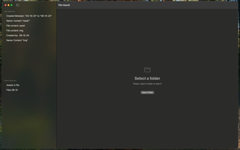This screenshot has width=240, height=150.
Task: Open last search Created Between 04-10-24 to 08-10-24
Action: pyautogui.click(x=29, y=16)
